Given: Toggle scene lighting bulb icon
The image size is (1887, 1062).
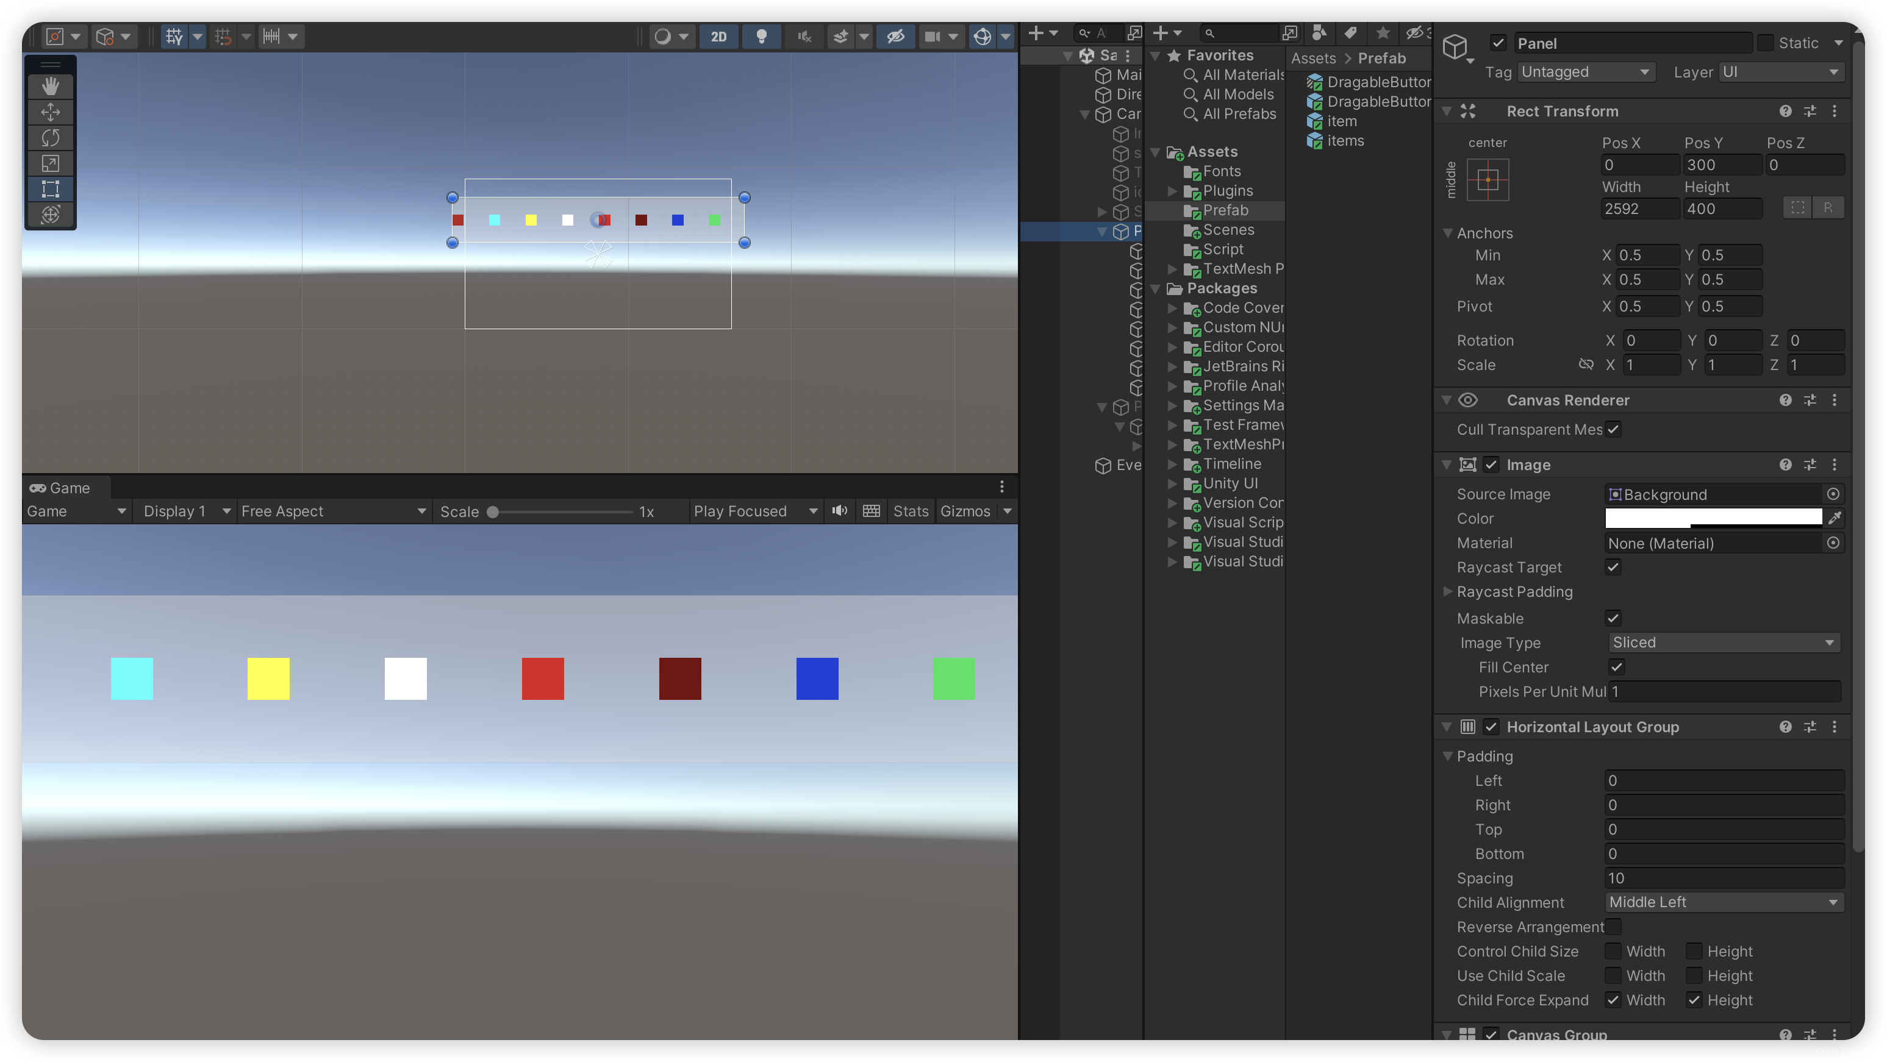Looking at the screenshot, I should coord(761,36).
